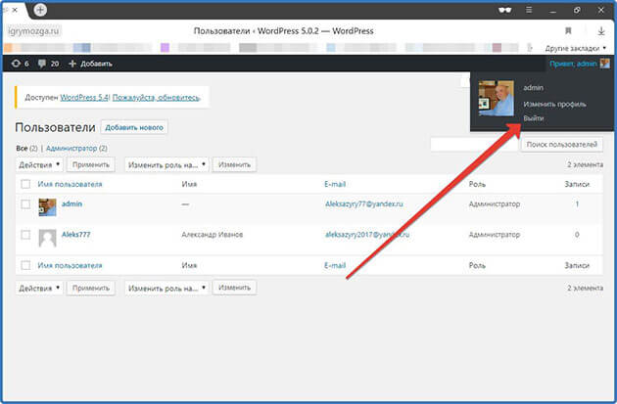Open the top Действия dropdown
617x404 pixels.
point(39,164)
